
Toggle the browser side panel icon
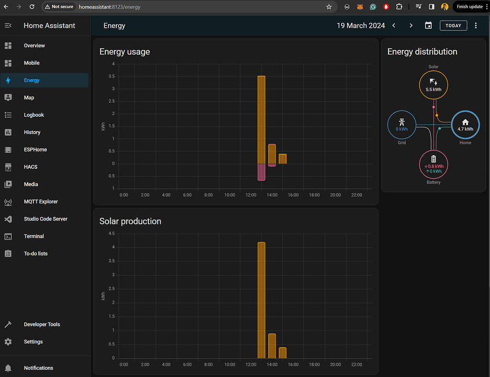click(x=432, y=7)
